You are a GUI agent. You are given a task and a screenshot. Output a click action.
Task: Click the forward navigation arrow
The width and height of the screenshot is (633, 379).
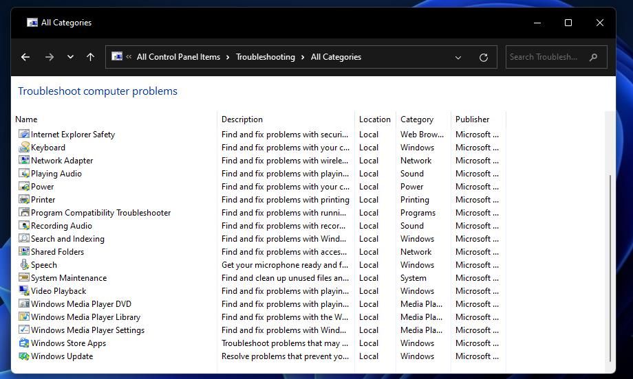click(x=50, y=57)
